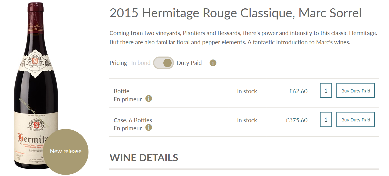Click the New release badge

[x=66, y=151]
